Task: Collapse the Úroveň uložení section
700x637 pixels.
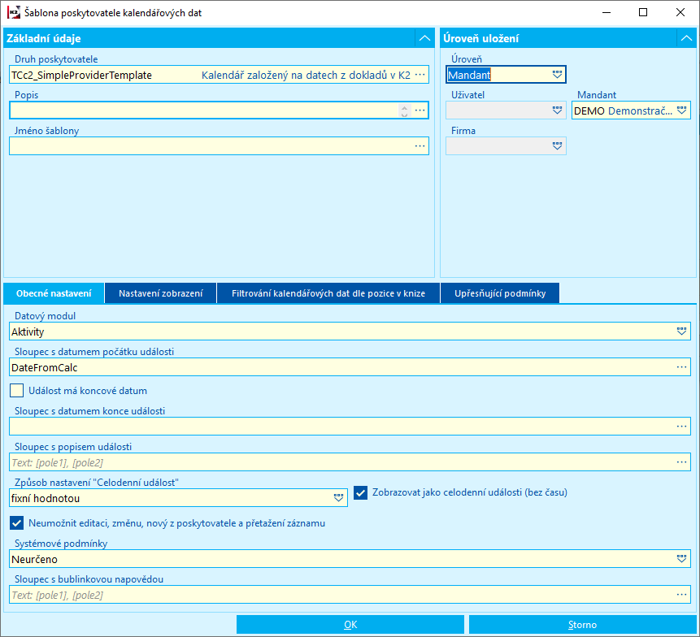Action: tap(686, 38)
